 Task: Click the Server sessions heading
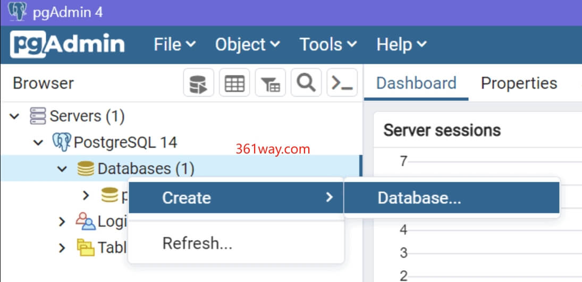442,130
